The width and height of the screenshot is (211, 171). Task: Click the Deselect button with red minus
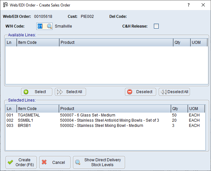tap(141, 92)
